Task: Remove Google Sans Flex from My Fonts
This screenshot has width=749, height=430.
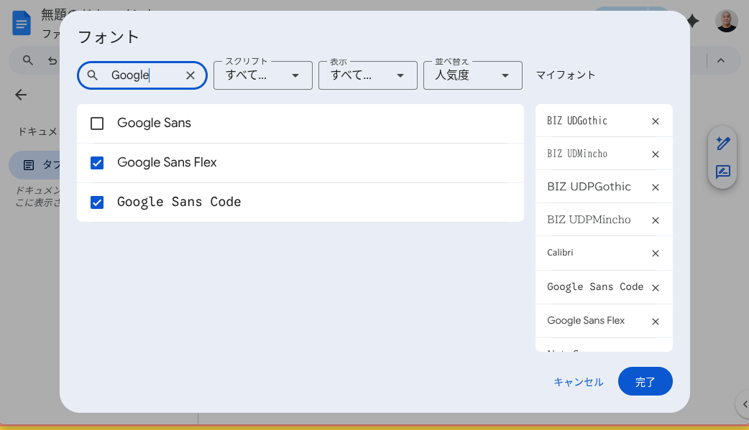Action: (x=655, y=322)
